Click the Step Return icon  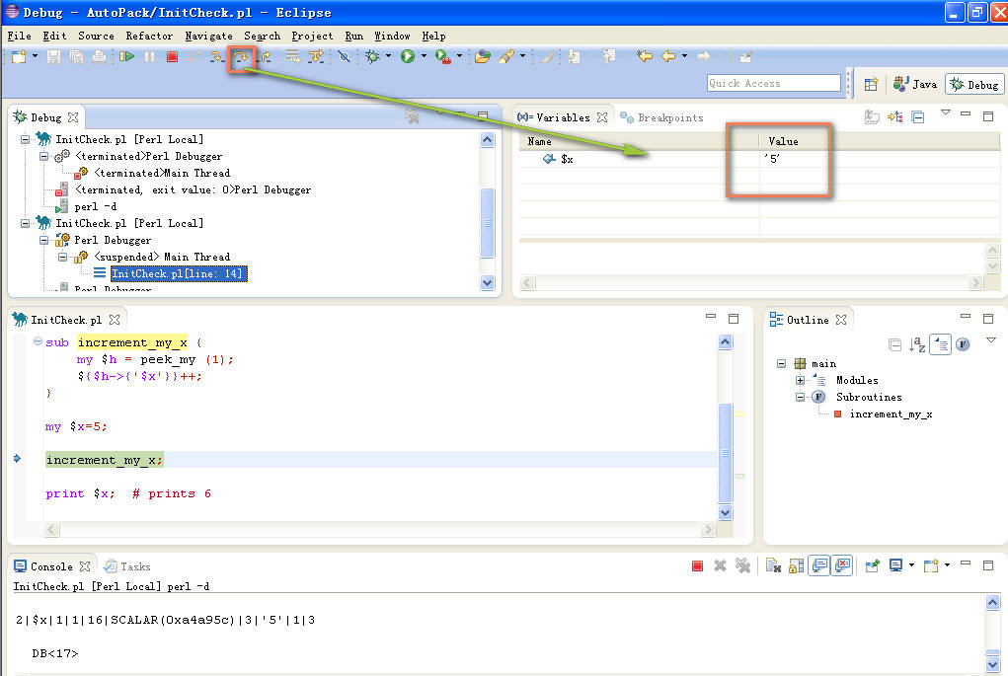(265, 56)
